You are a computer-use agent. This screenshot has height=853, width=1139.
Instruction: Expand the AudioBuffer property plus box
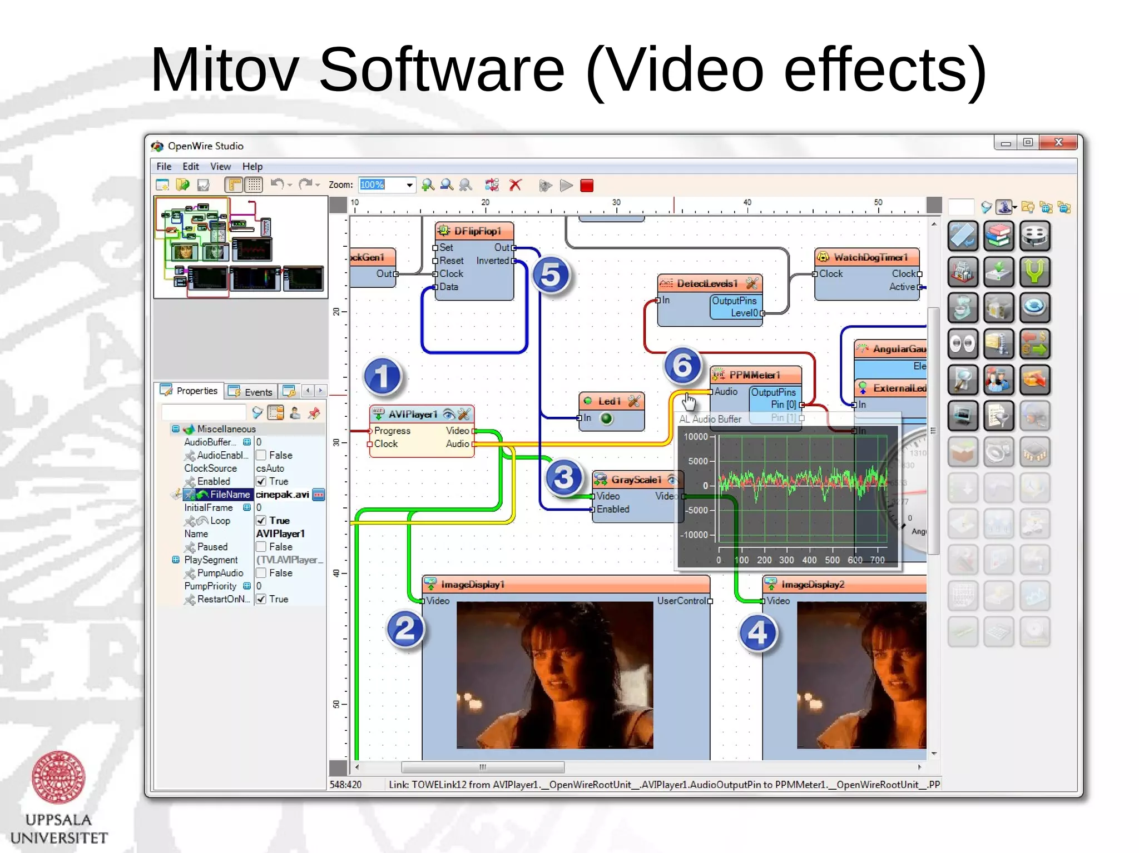(247, 442)
